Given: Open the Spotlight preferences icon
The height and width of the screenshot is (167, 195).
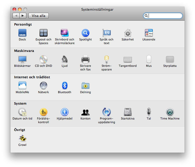Looking at the screenshot, I should pyautogui.click(x=86, y=33).
